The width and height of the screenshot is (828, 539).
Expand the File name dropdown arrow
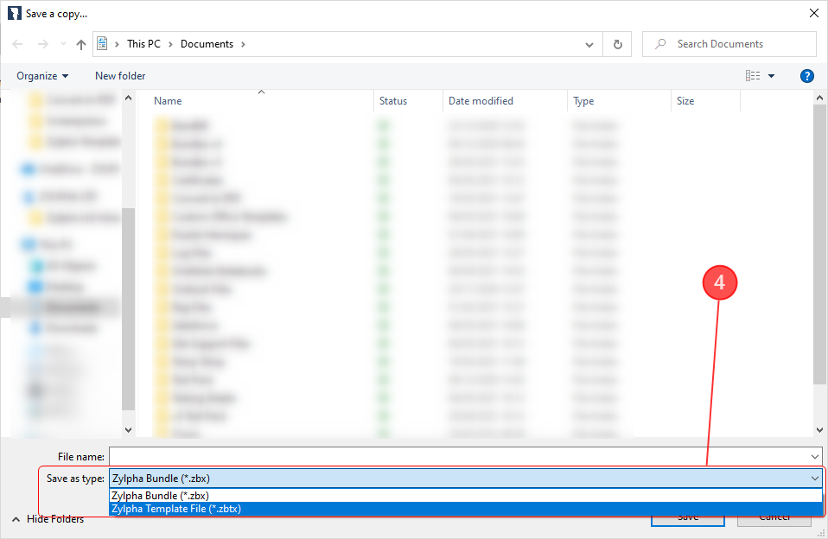tap(813, 456)
